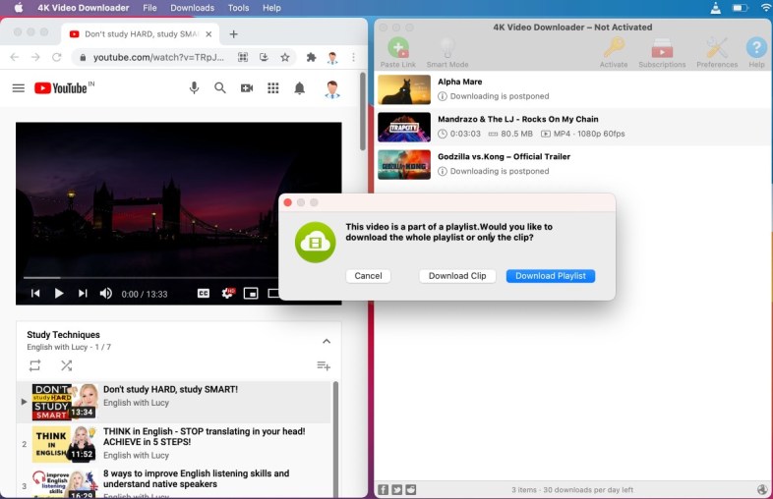
Task: Toggle closed captions CC button
Action: pyautogui.click(x=204, y=294)
